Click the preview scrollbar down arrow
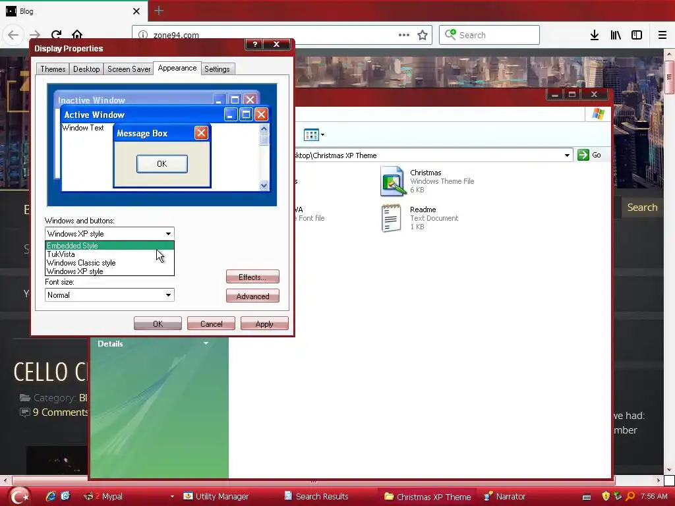675x506 pixels. (264, 185)
